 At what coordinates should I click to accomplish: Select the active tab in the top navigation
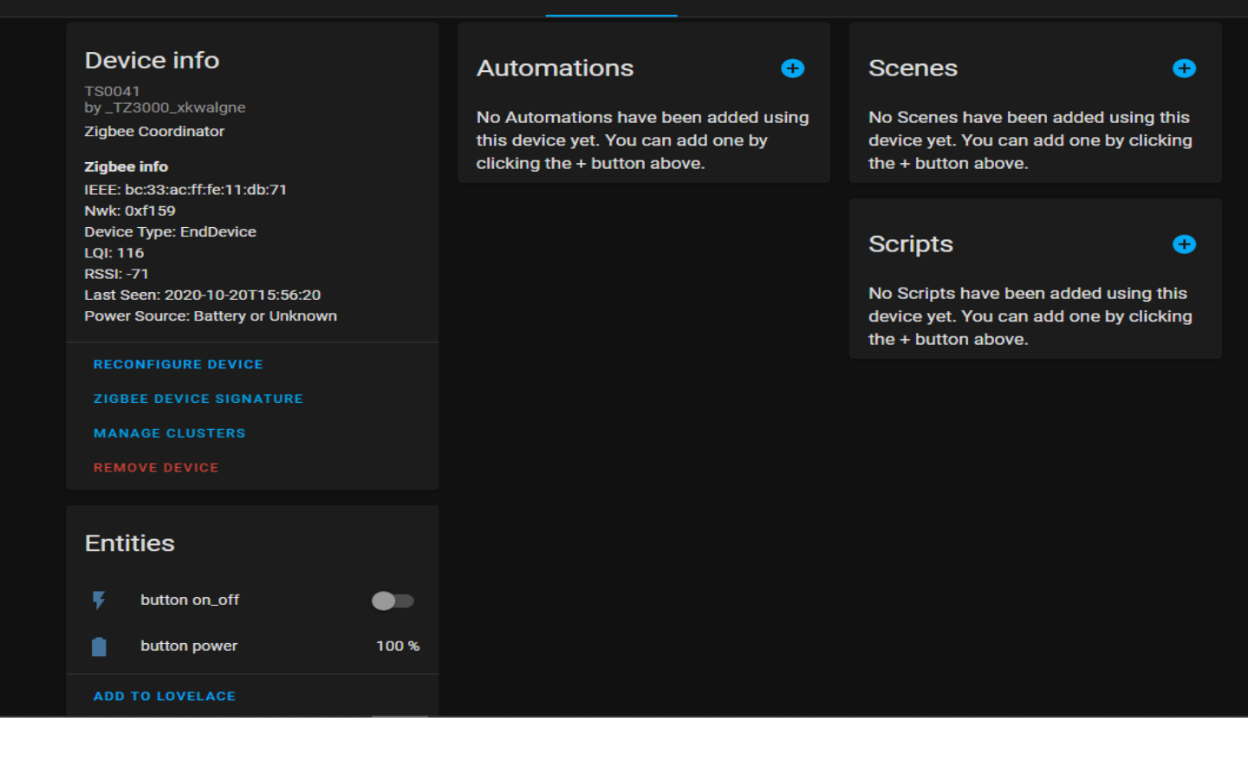click(611, 9)
